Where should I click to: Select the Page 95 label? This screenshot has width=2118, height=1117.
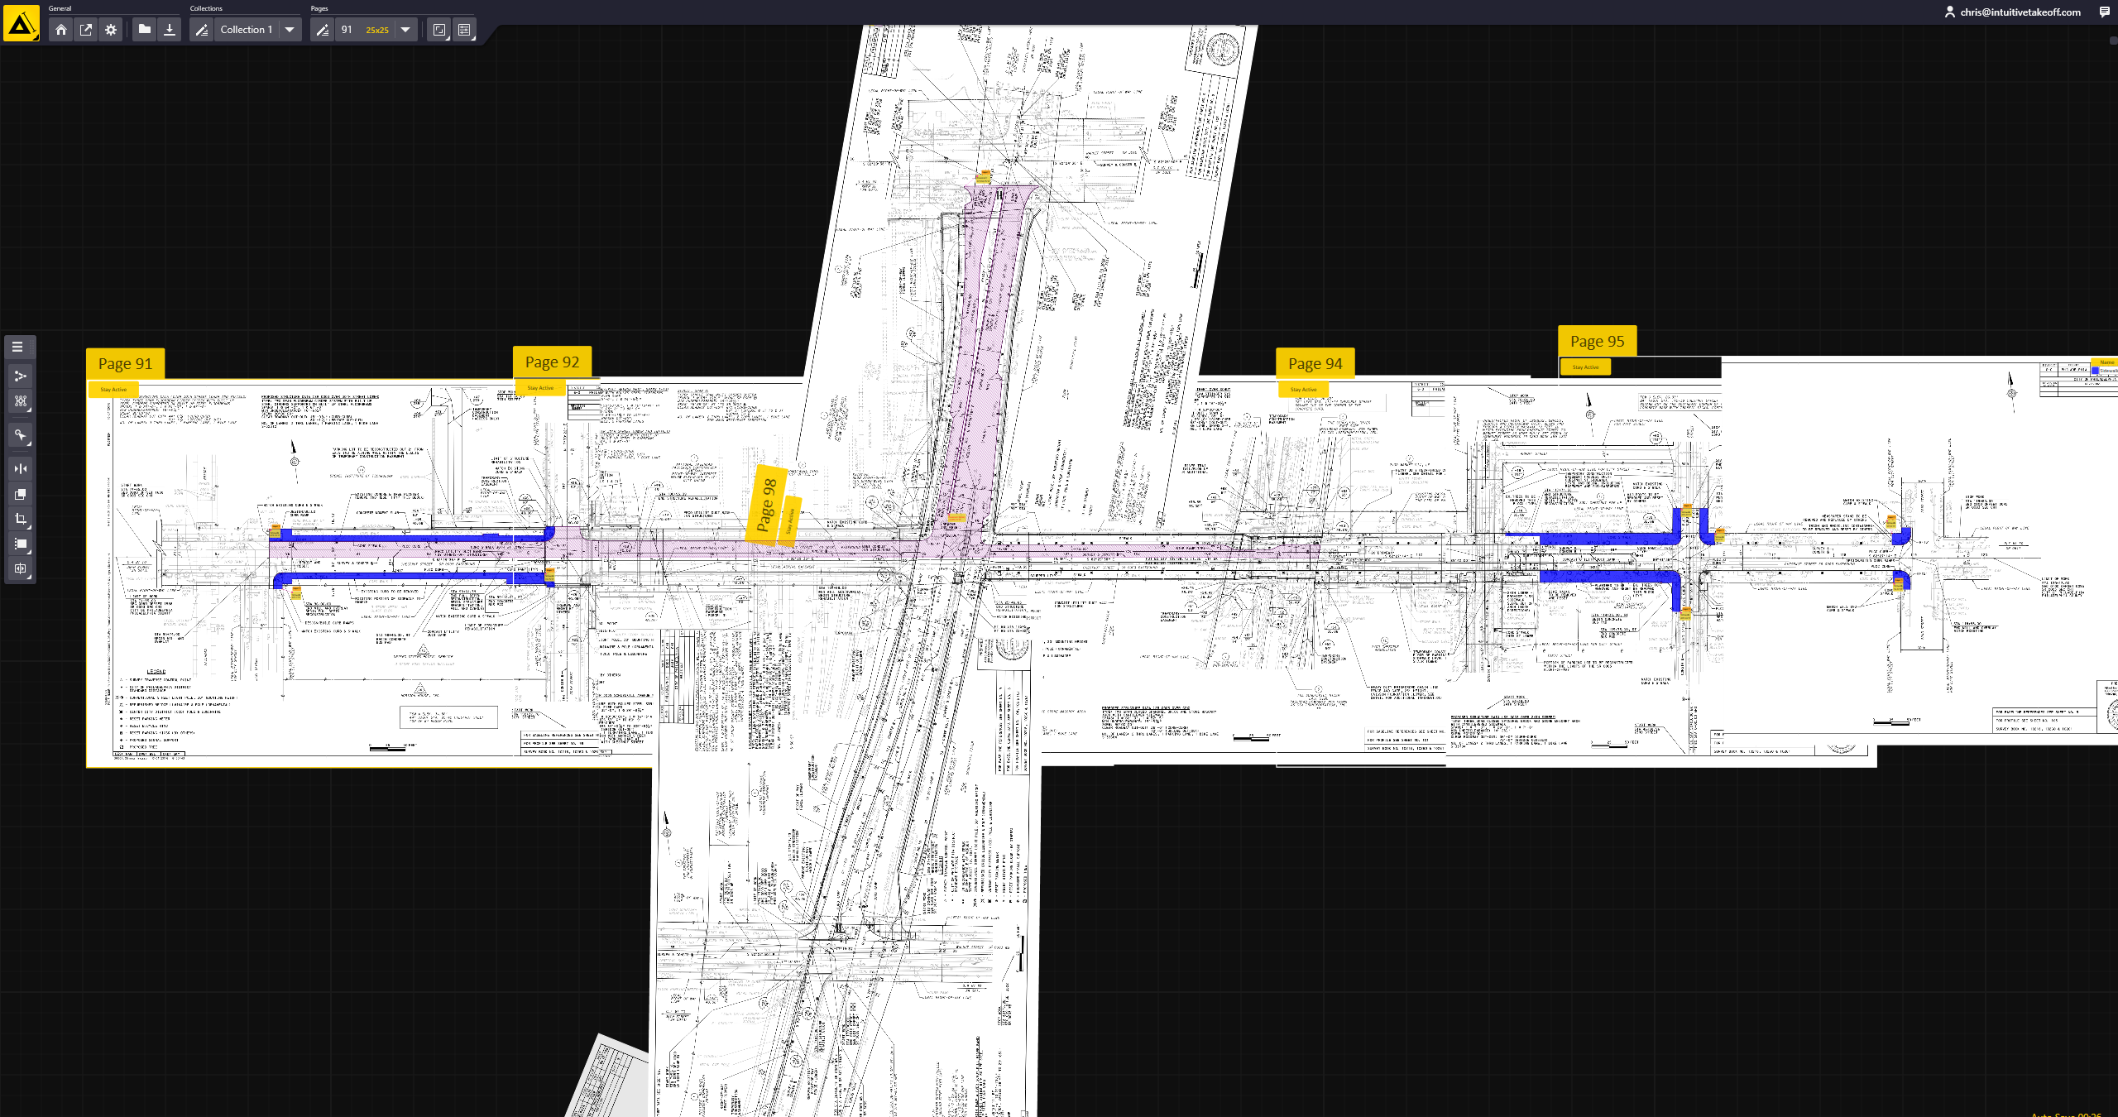(x=1597, y=340)
